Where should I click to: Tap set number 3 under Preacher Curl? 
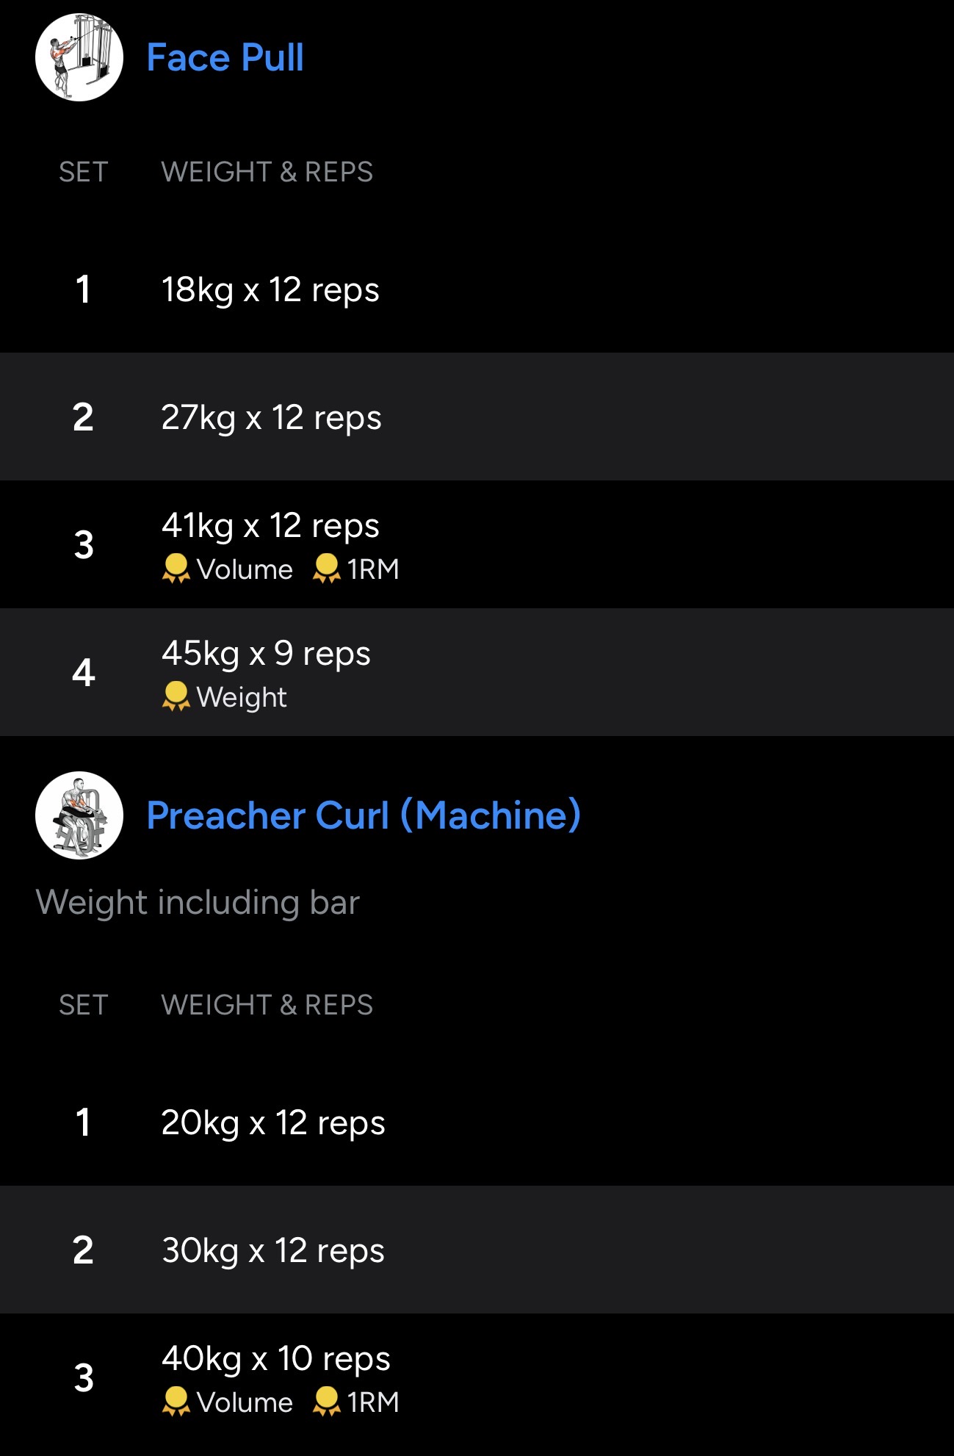tap(84, 1378)
